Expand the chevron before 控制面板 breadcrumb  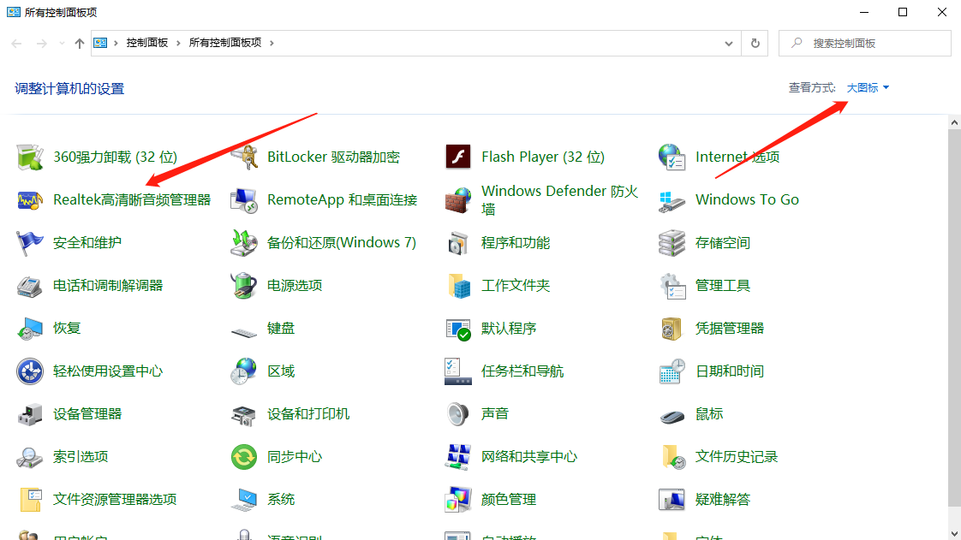pos(116,43)
